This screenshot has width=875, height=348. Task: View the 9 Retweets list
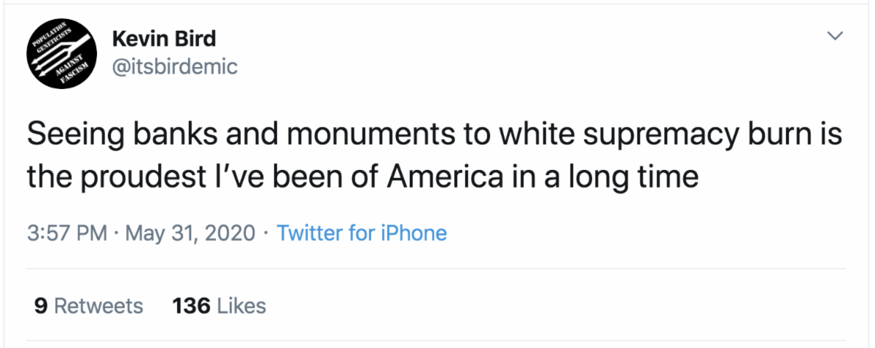88,305
